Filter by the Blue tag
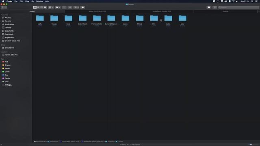Screen dimensions: 260x146 [6, 75]
